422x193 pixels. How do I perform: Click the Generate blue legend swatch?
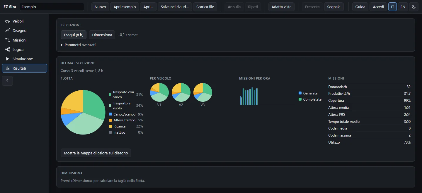tap(300, 93)
